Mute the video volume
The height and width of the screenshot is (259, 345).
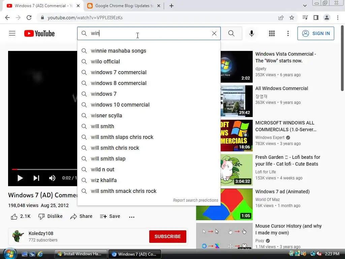click(52, 178)
